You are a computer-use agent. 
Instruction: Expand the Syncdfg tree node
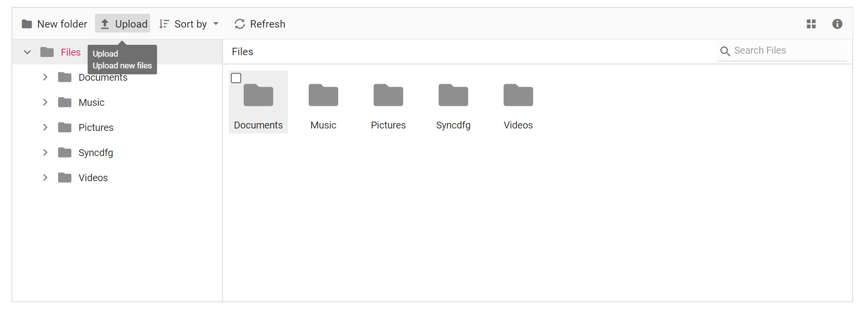[45, 153]
